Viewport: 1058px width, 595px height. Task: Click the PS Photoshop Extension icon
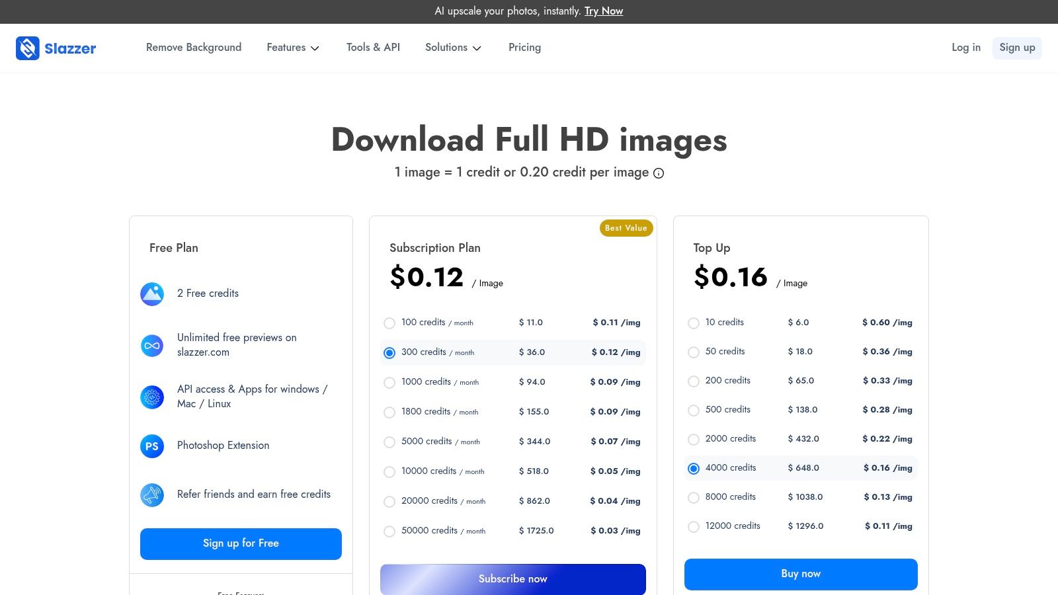(151, 446)
